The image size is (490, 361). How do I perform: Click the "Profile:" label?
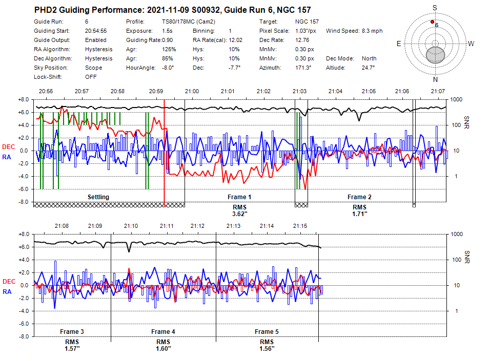(x=135, y=22)
